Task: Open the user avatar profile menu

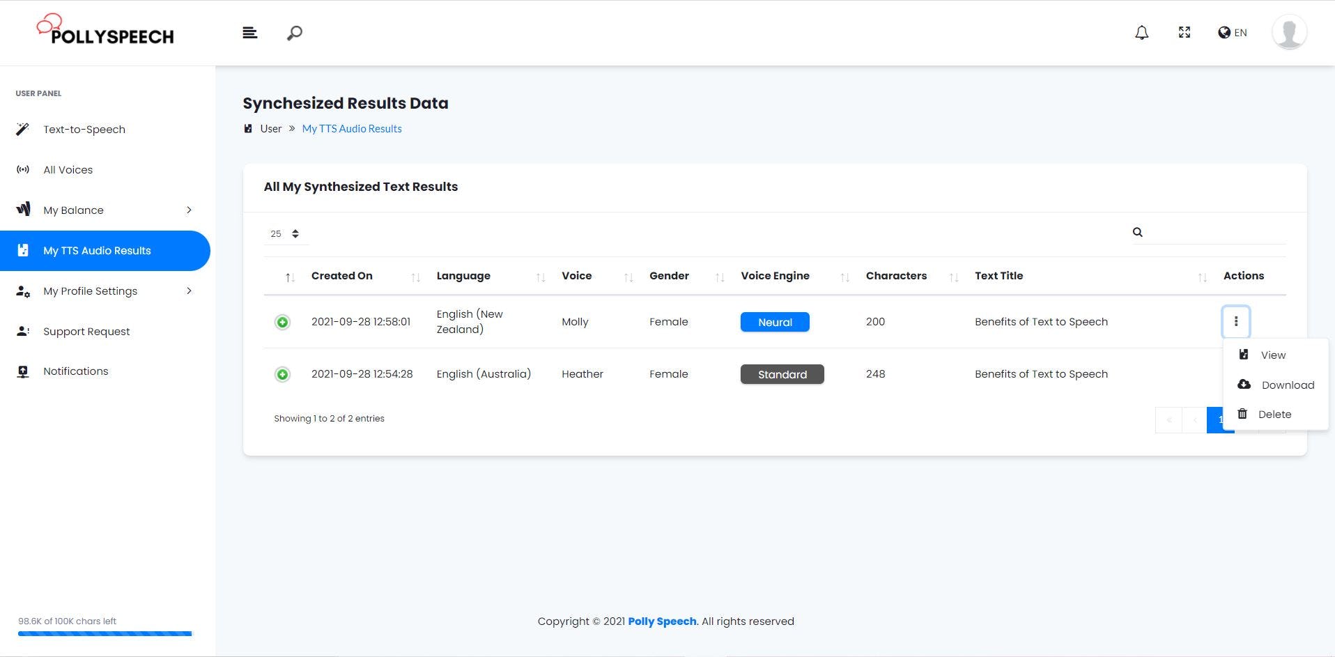Action: tap(1289, 32)
